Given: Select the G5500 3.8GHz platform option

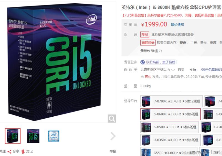Looking at the screenshot, I should 169,152.
